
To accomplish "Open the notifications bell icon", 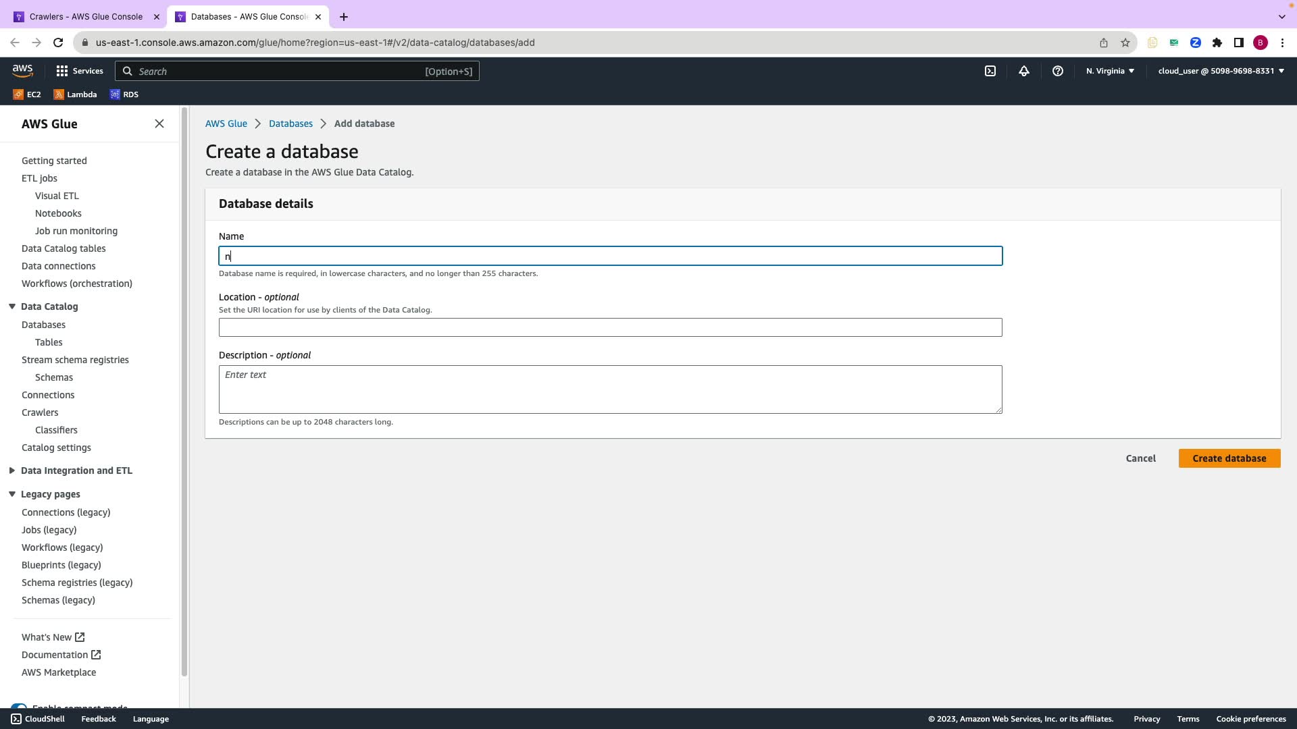I will pyautogui.click(x=1024, y=71).
